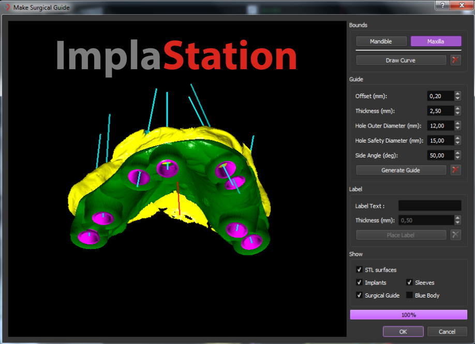The width and height of the screenshot is (475, 344).
Task: Select the Maxilla bounds button
Action: pos(436,41)
